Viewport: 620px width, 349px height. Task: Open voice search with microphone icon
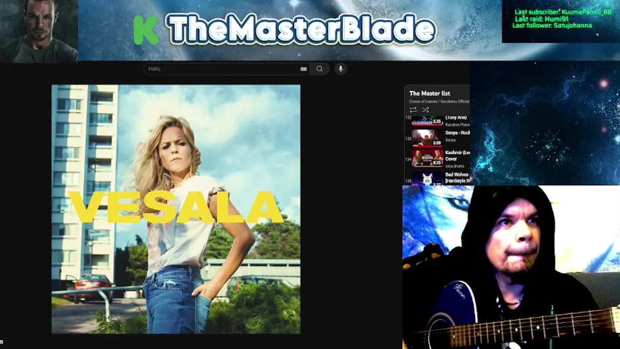(x=341, y=69)
